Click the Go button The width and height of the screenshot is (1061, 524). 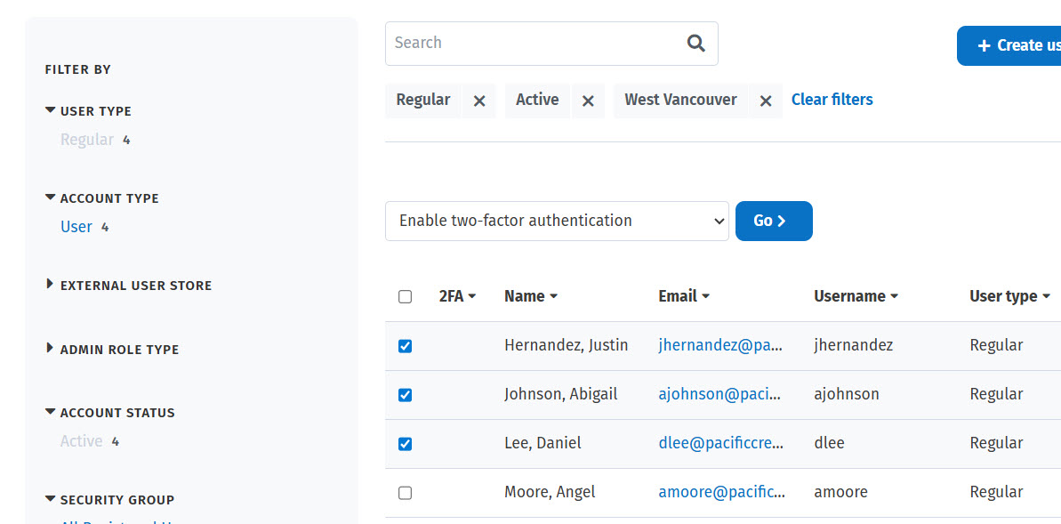click(x=773, y=221)
